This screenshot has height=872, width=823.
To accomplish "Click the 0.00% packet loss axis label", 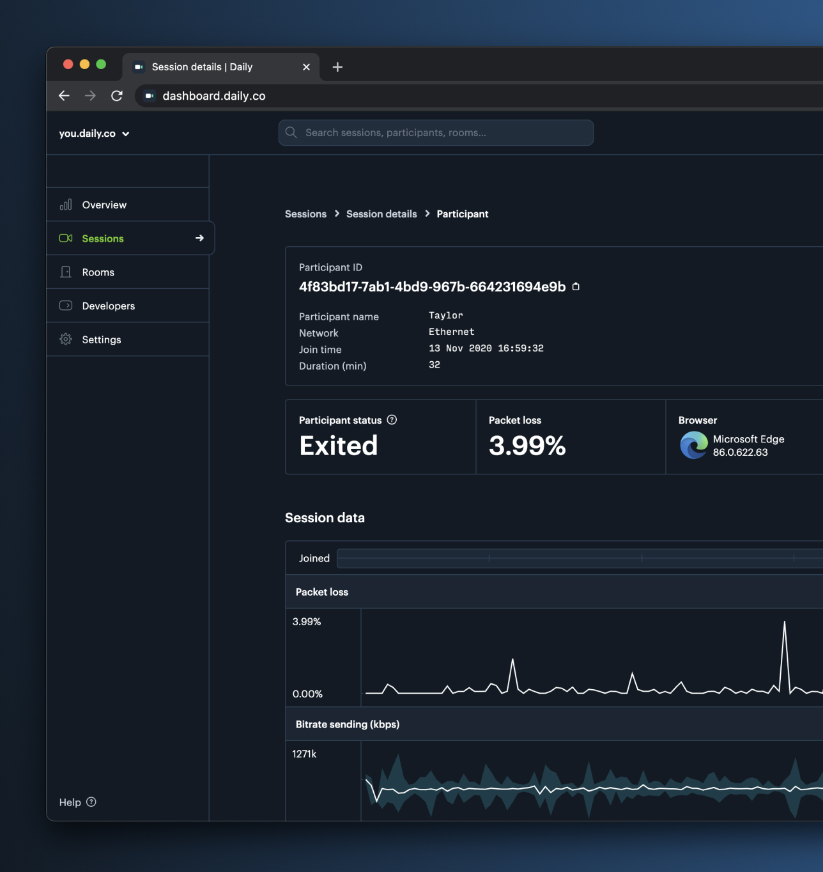I will (x=307, y=694).
